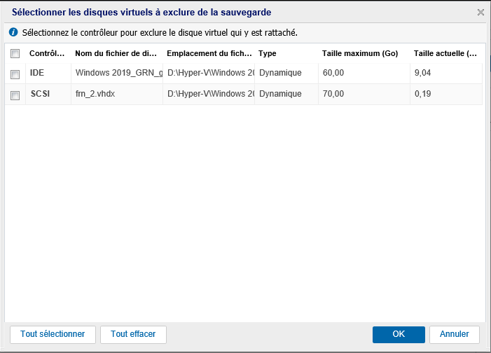Click the Tout effacer button
Image resolution: width=491 pixels, height=353 pixels.
click(133, 334)
